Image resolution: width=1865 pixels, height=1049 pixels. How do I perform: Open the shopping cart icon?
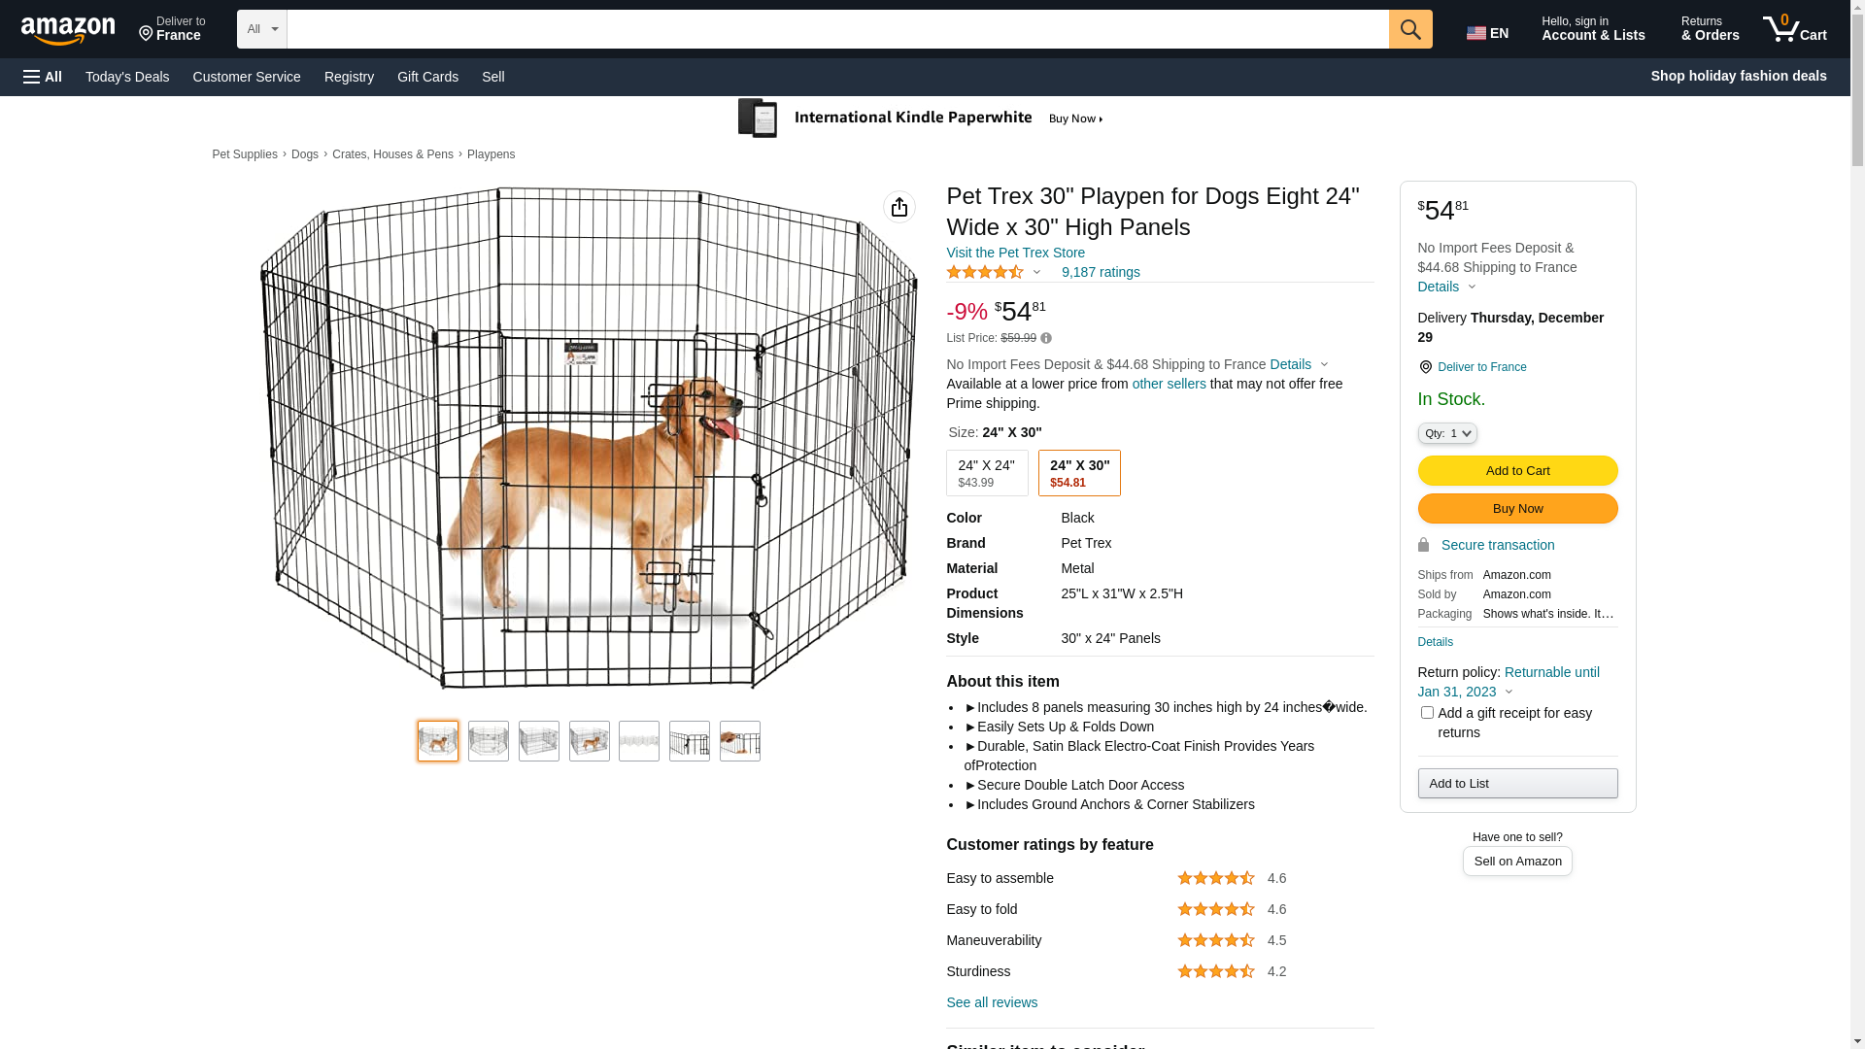tap(1794, 29)
